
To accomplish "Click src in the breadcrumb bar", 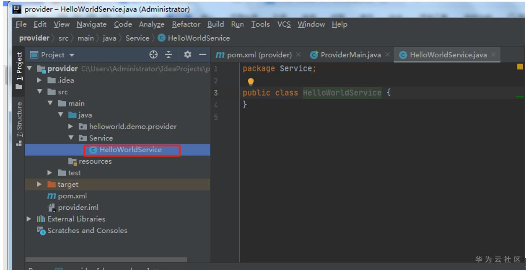I will point(63,38).
